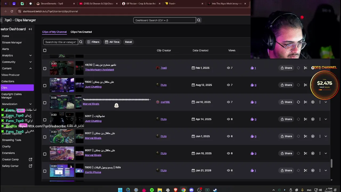Collapse the Creator Dashboard sidebar with the arrow icon
Viewport: 341px width, 192px height.
coord(30,29)
